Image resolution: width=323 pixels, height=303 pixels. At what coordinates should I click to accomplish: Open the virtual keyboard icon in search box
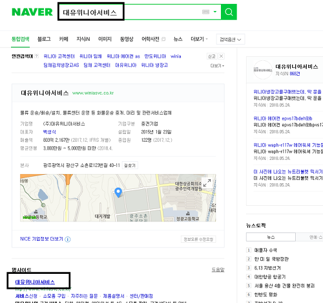point(205,12)
